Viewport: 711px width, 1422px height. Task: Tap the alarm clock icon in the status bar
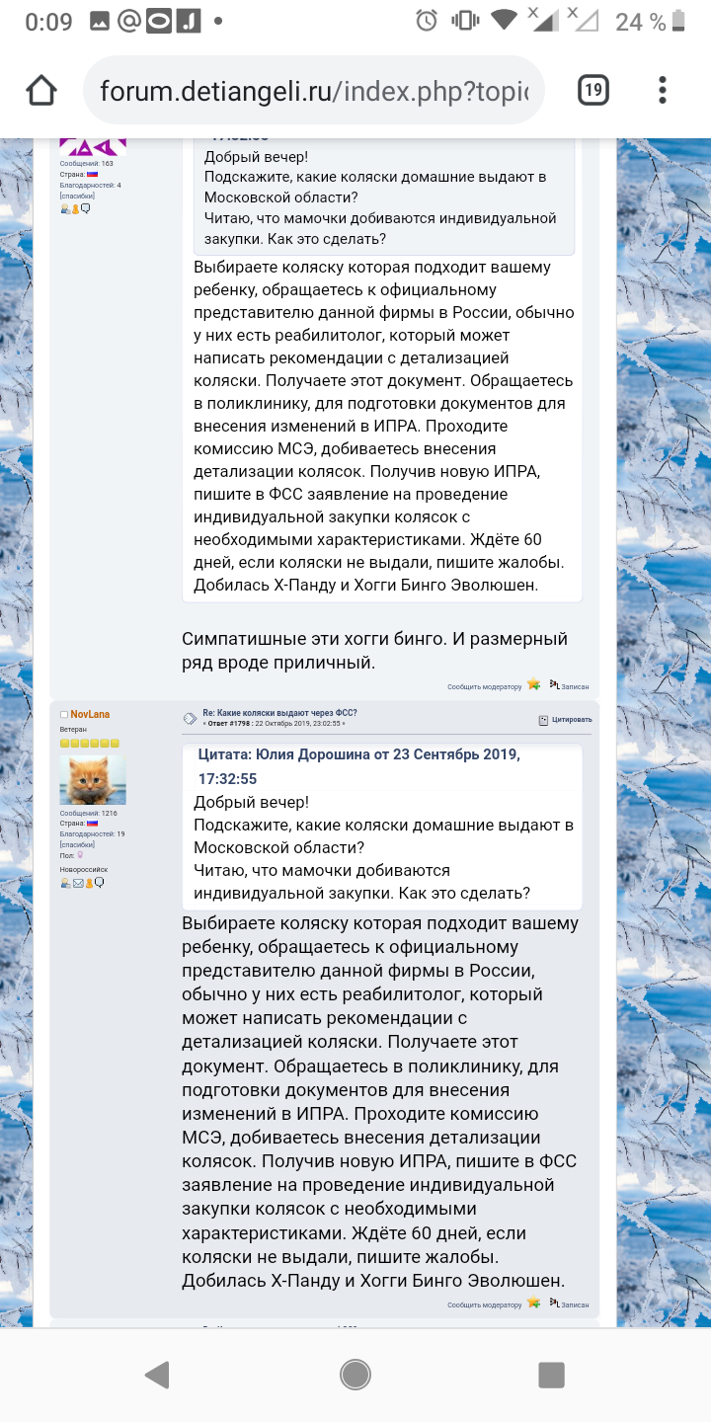[x=427, y=21]
